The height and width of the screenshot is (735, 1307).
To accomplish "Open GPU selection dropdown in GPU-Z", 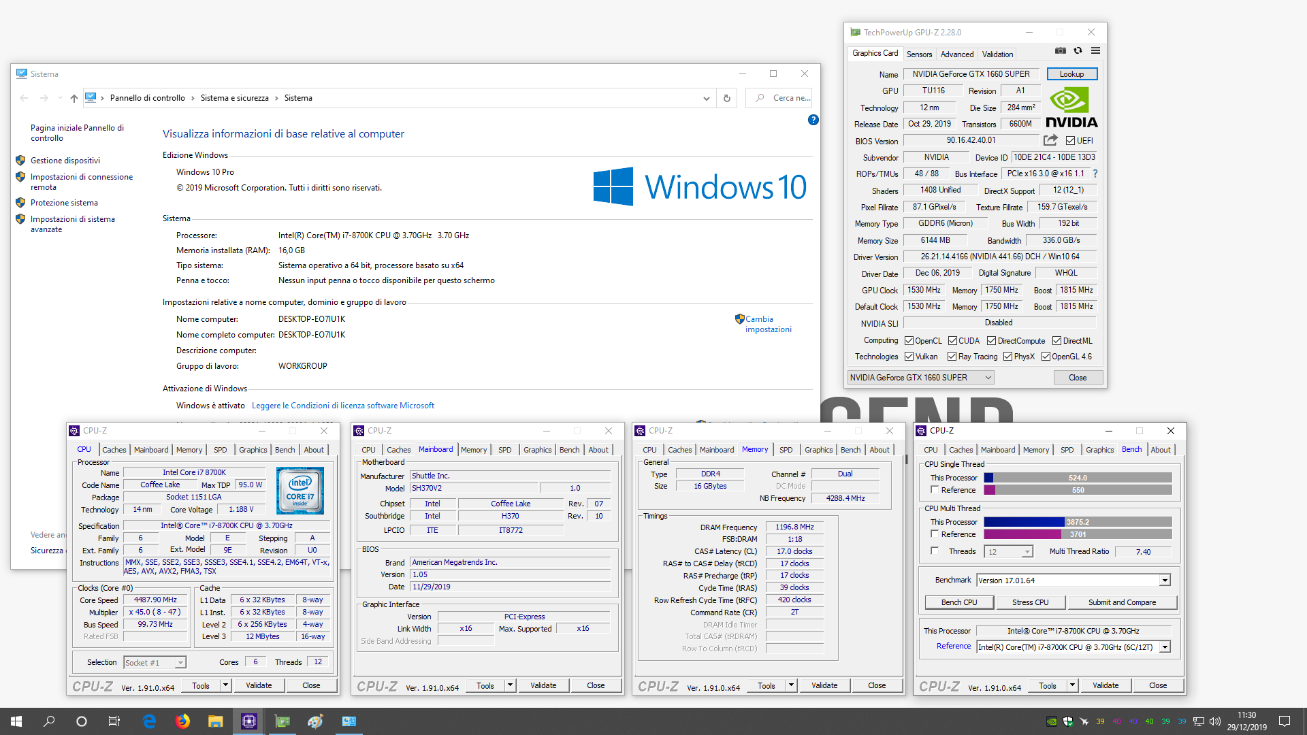I will point(921,378).
